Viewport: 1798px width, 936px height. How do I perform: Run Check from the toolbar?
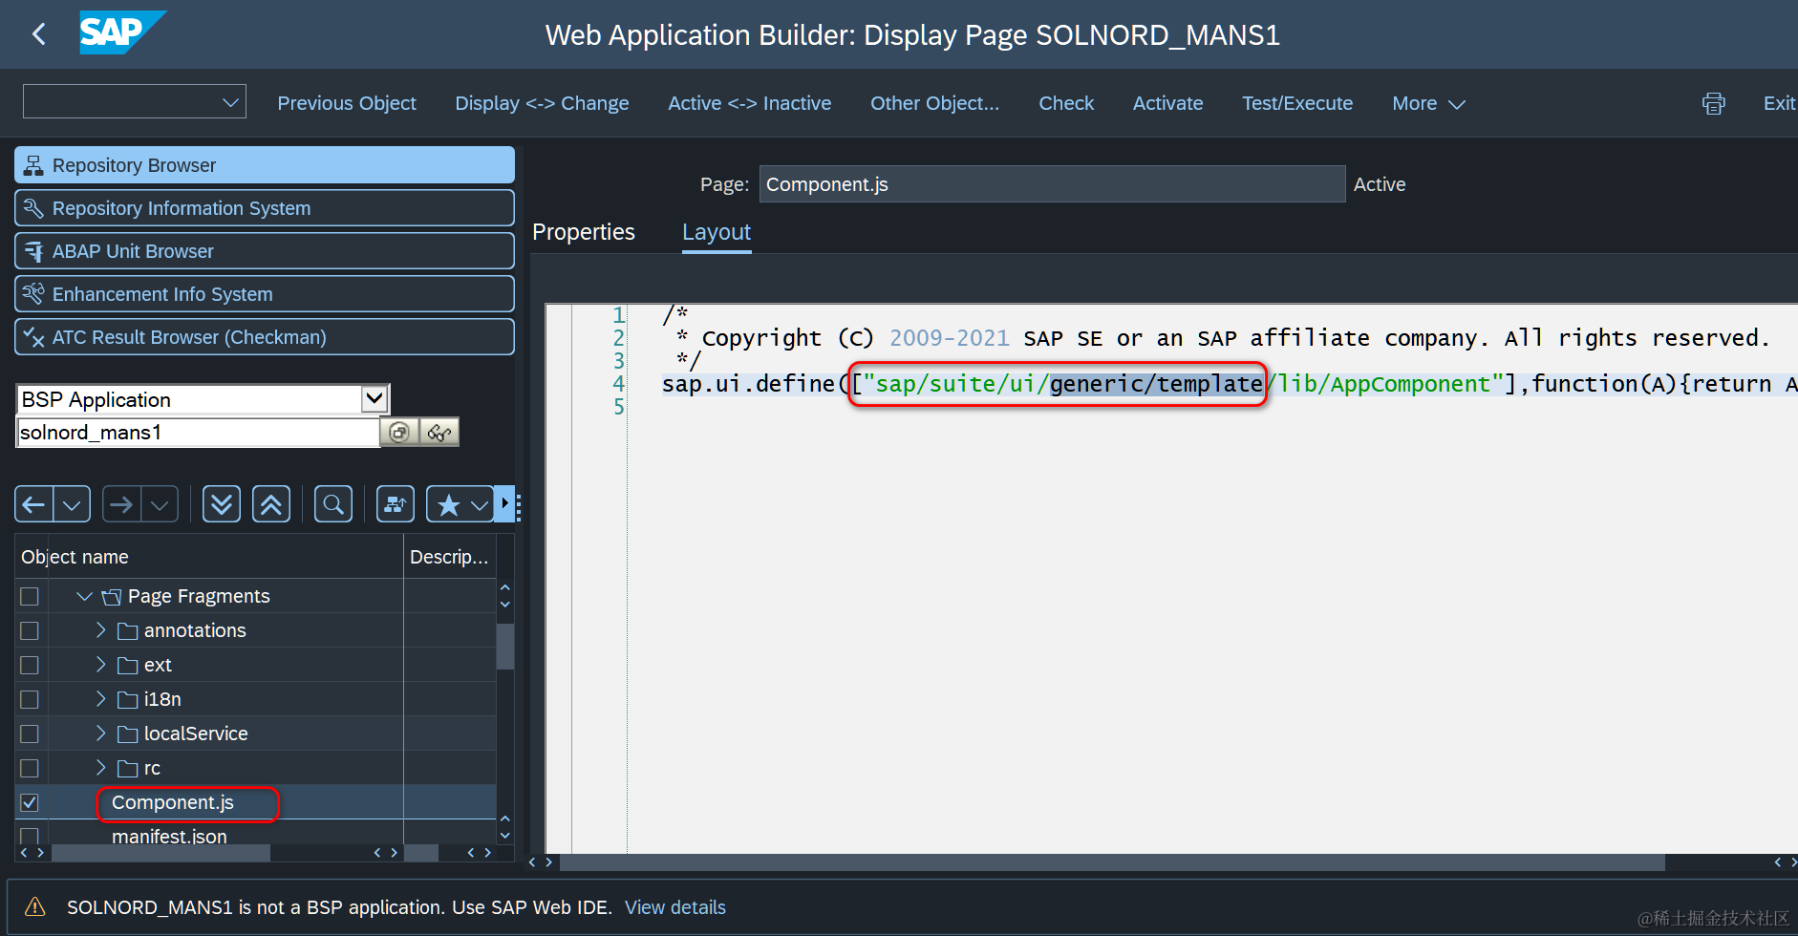click(x=1066, y=103)
